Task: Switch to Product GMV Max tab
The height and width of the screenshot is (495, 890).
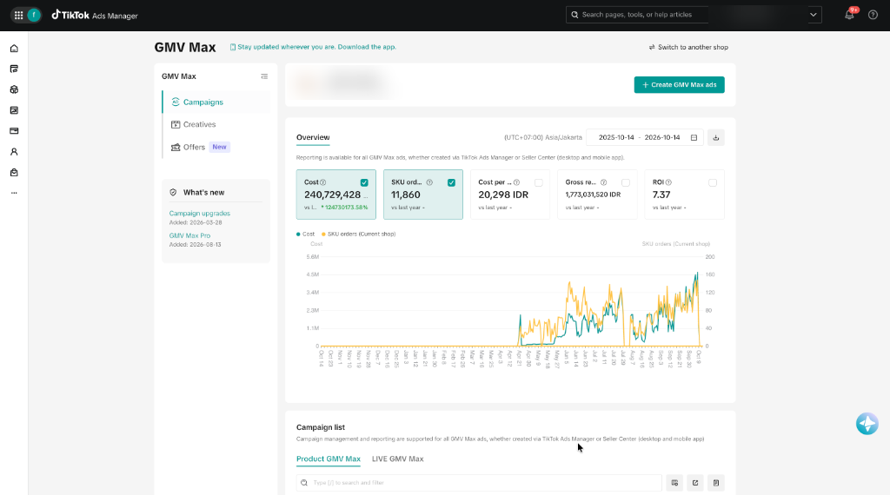Action: pyautogui.click(x=328, y=459)
